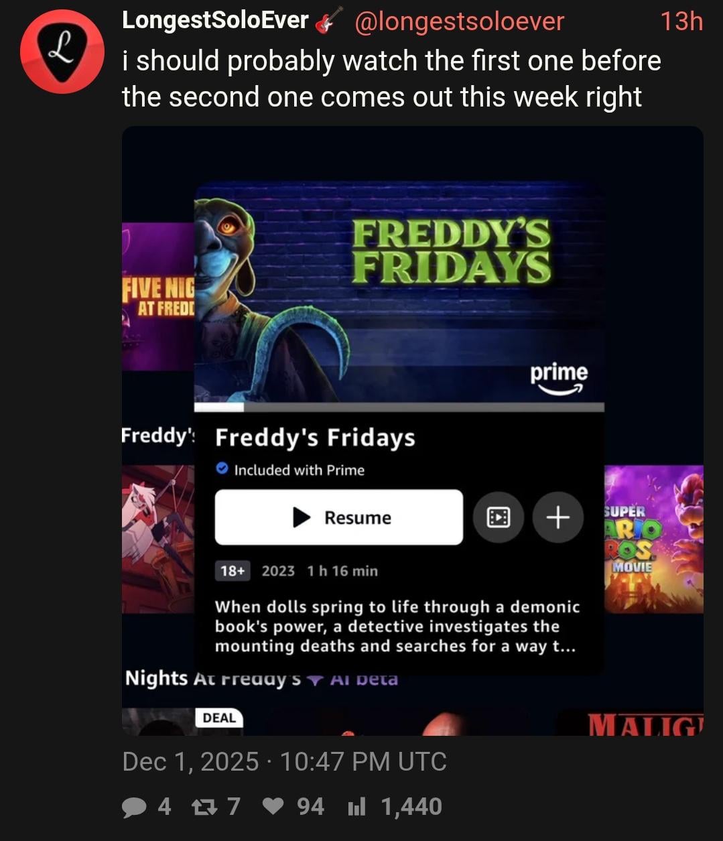Viewport: 723px width, 841px height.
Task: Select the Hazbin Hotel style cartoon thumbnail
Action: [x=158, y=539]
